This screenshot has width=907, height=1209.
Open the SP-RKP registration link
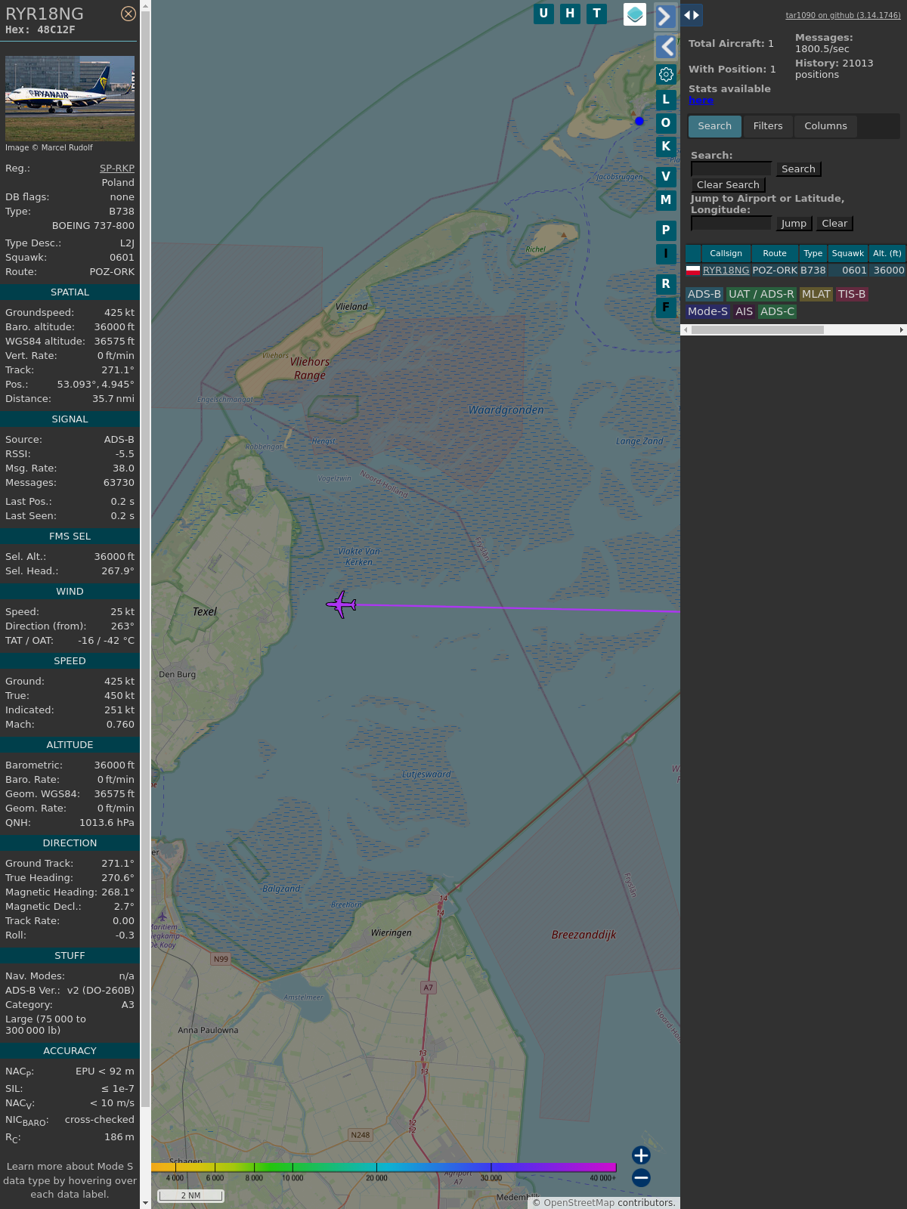point(117,169)
